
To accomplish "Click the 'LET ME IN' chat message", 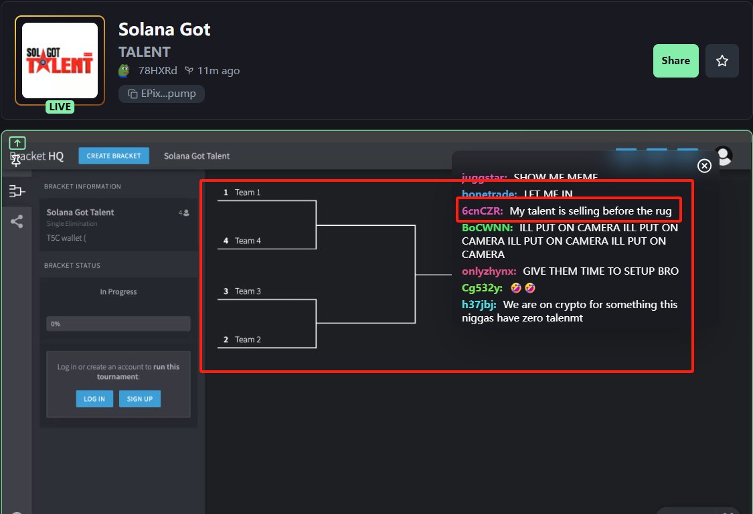I will click(548, 194).
